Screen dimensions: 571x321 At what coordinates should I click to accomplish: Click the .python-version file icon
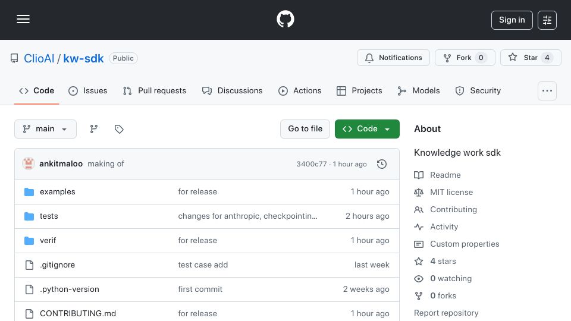29,289
